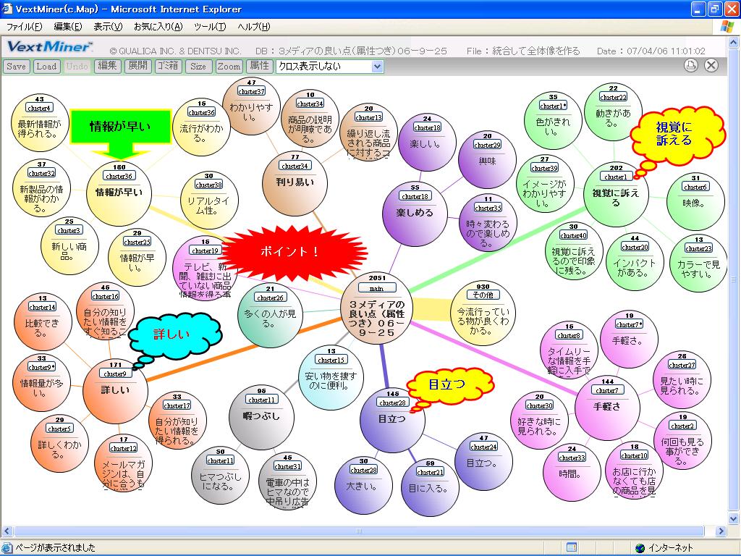Click the horizontal scrollbar left arrow
741x556 pixels.
click(7, 531)
